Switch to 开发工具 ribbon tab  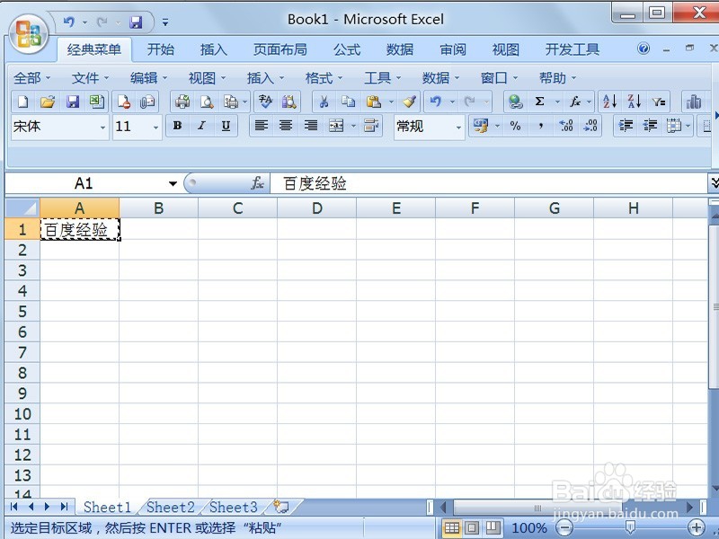[x=573, y=49]
